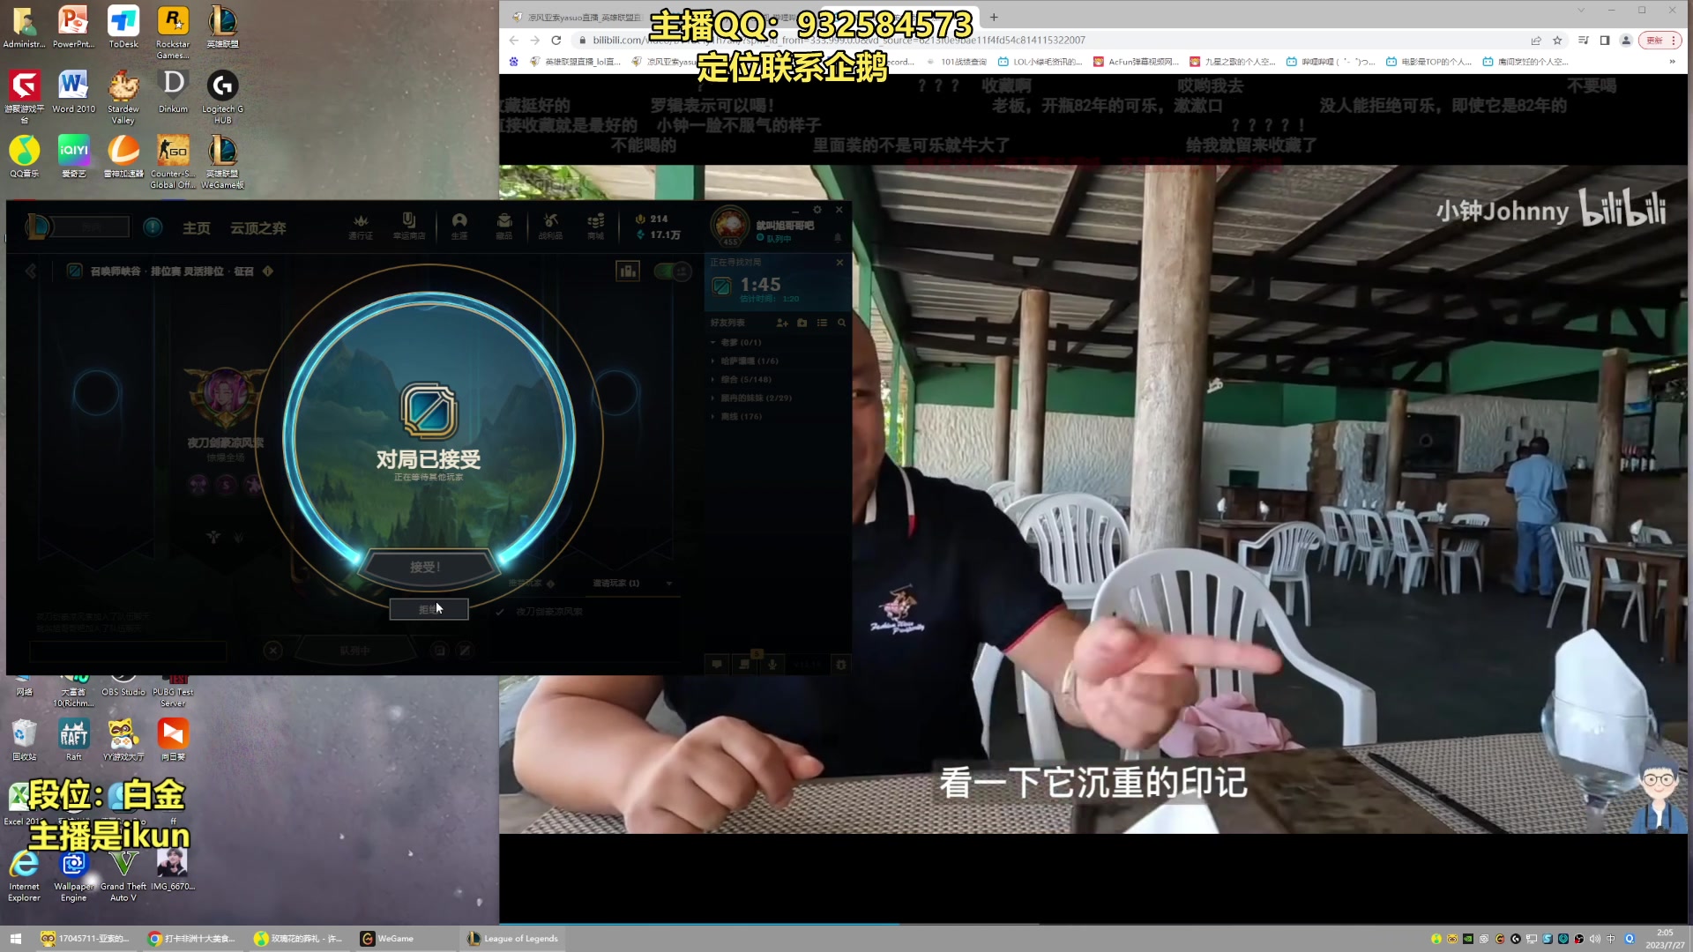Click the microphone icon at client bottom
This screenshot has width=1693, height=952.
click(772, 665)
